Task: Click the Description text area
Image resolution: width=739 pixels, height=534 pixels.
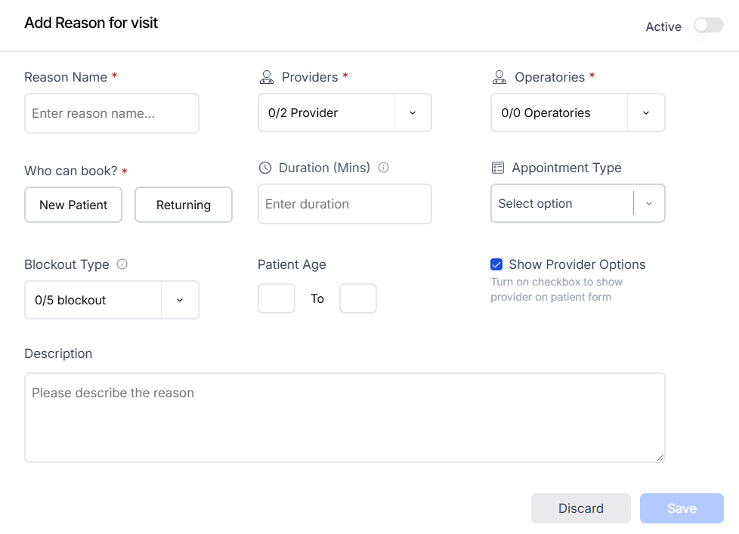Action: pos(345,417)
